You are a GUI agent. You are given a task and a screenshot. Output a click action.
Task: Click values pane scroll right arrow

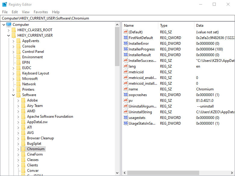pyautogui.click(x=232, y=173)
